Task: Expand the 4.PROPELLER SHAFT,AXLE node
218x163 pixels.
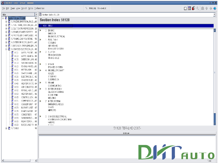Action: tap(6, 36)
